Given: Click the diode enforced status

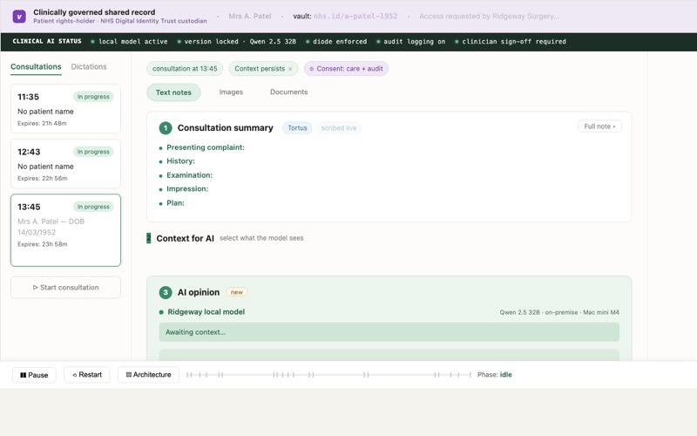Looking at the screenshot, I should 336,41.
